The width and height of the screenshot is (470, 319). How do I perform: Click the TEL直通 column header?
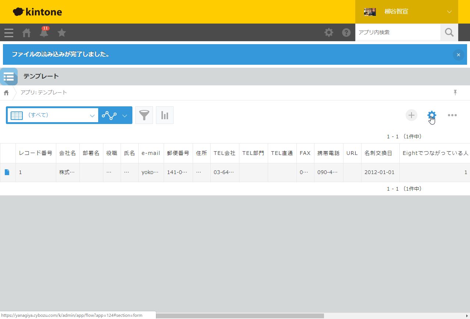coord(282,153)
